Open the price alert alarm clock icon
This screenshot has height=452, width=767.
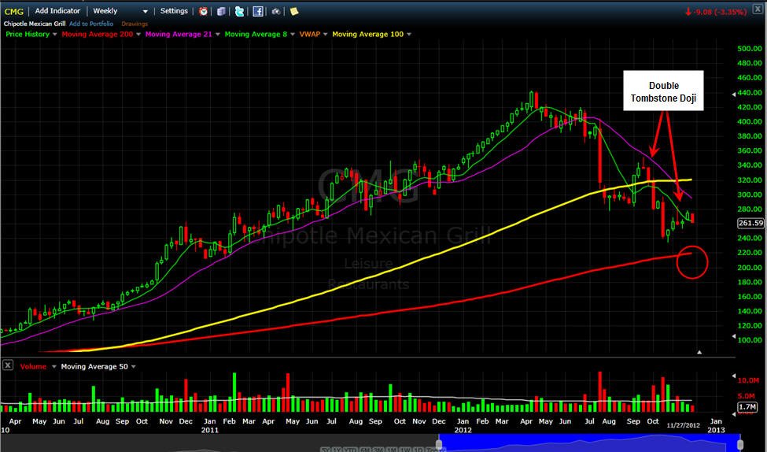click(203, 11)
